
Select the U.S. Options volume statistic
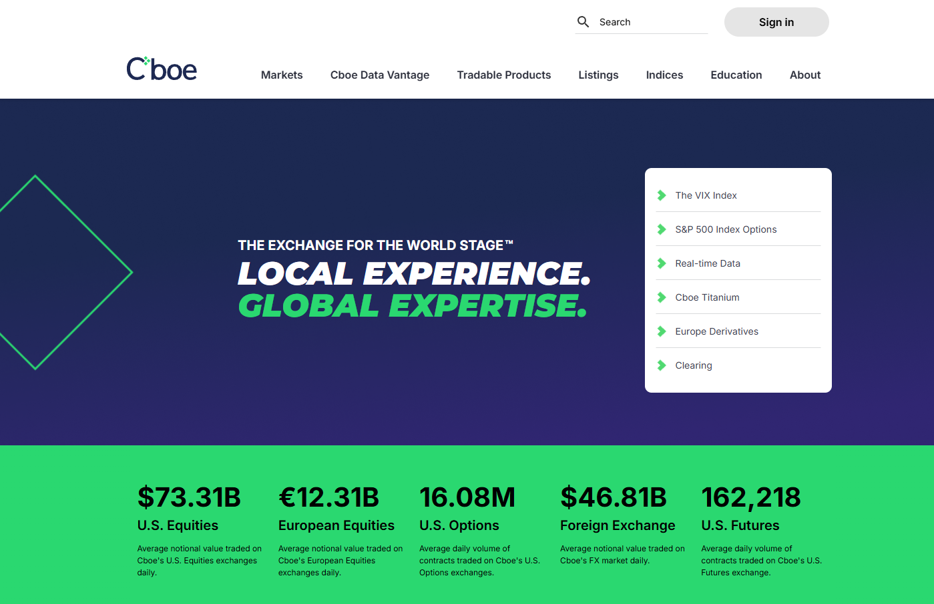click(x=467, y=498)
